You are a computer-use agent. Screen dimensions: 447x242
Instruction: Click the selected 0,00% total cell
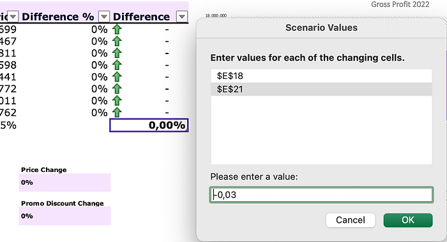click(149, 125)
